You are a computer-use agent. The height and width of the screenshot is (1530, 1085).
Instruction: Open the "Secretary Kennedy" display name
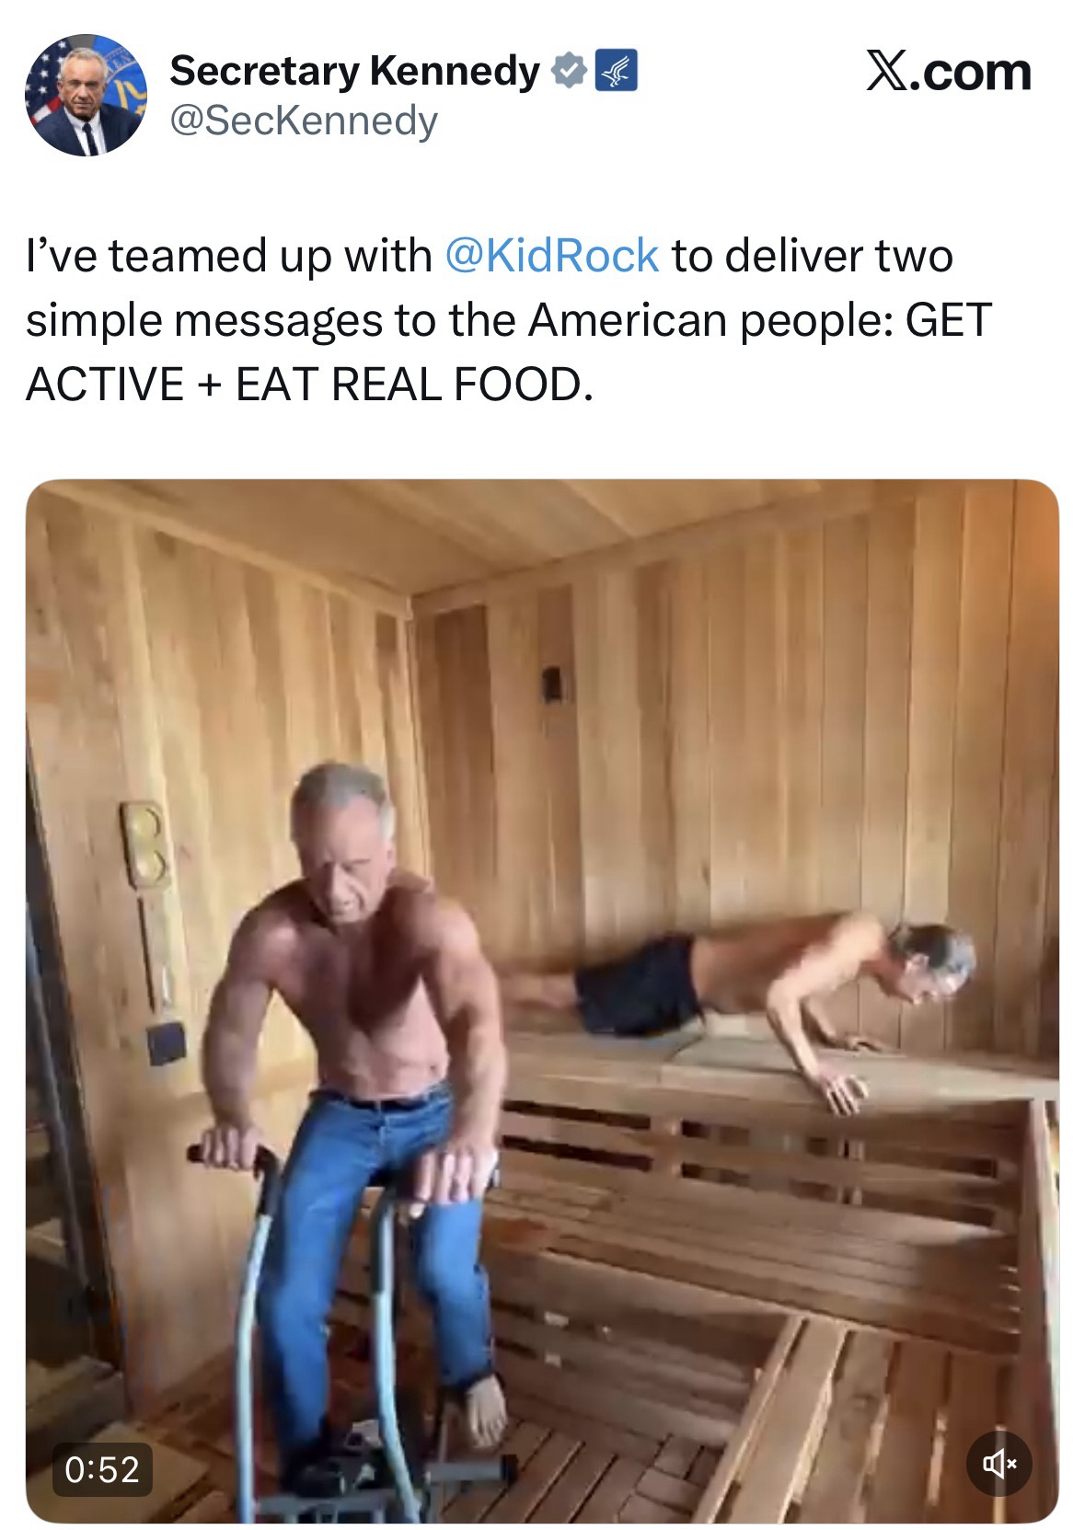(x=354, y=72)
